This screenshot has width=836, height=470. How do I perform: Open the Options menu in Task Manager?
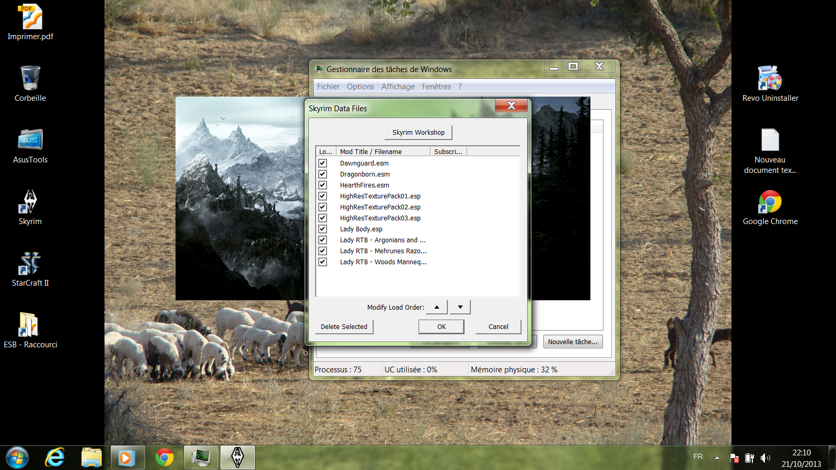tap(361, 87)
